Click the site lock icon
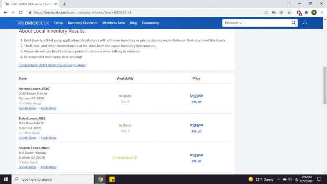This screenshot has width=327, height=184. [x=30, y=13]
